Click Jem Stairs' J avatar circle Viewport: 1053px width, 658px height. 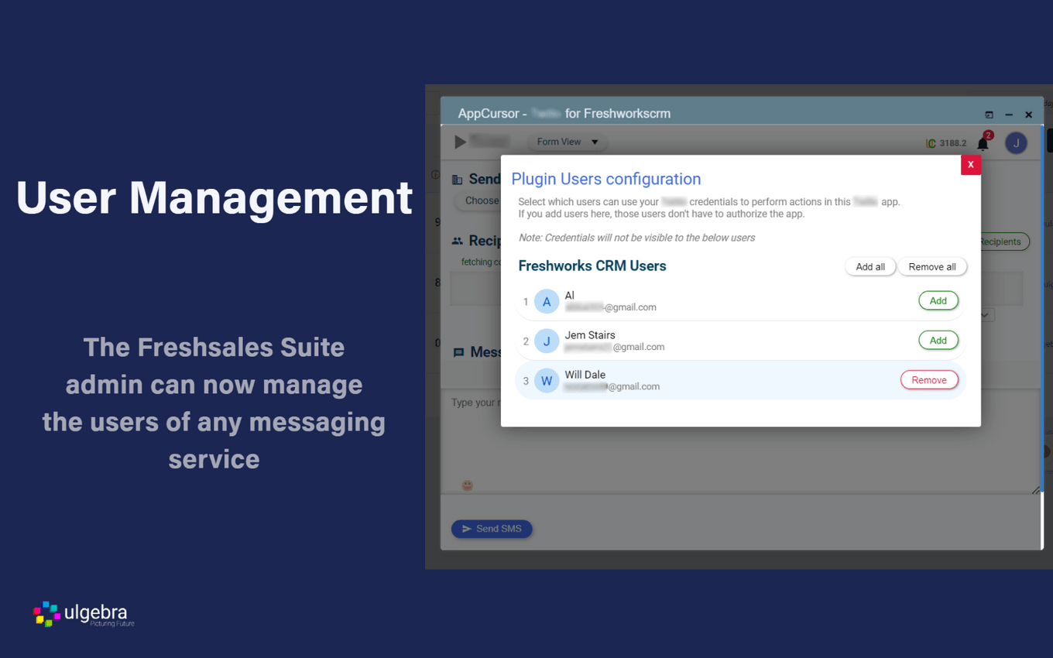(x=547, y=341)
